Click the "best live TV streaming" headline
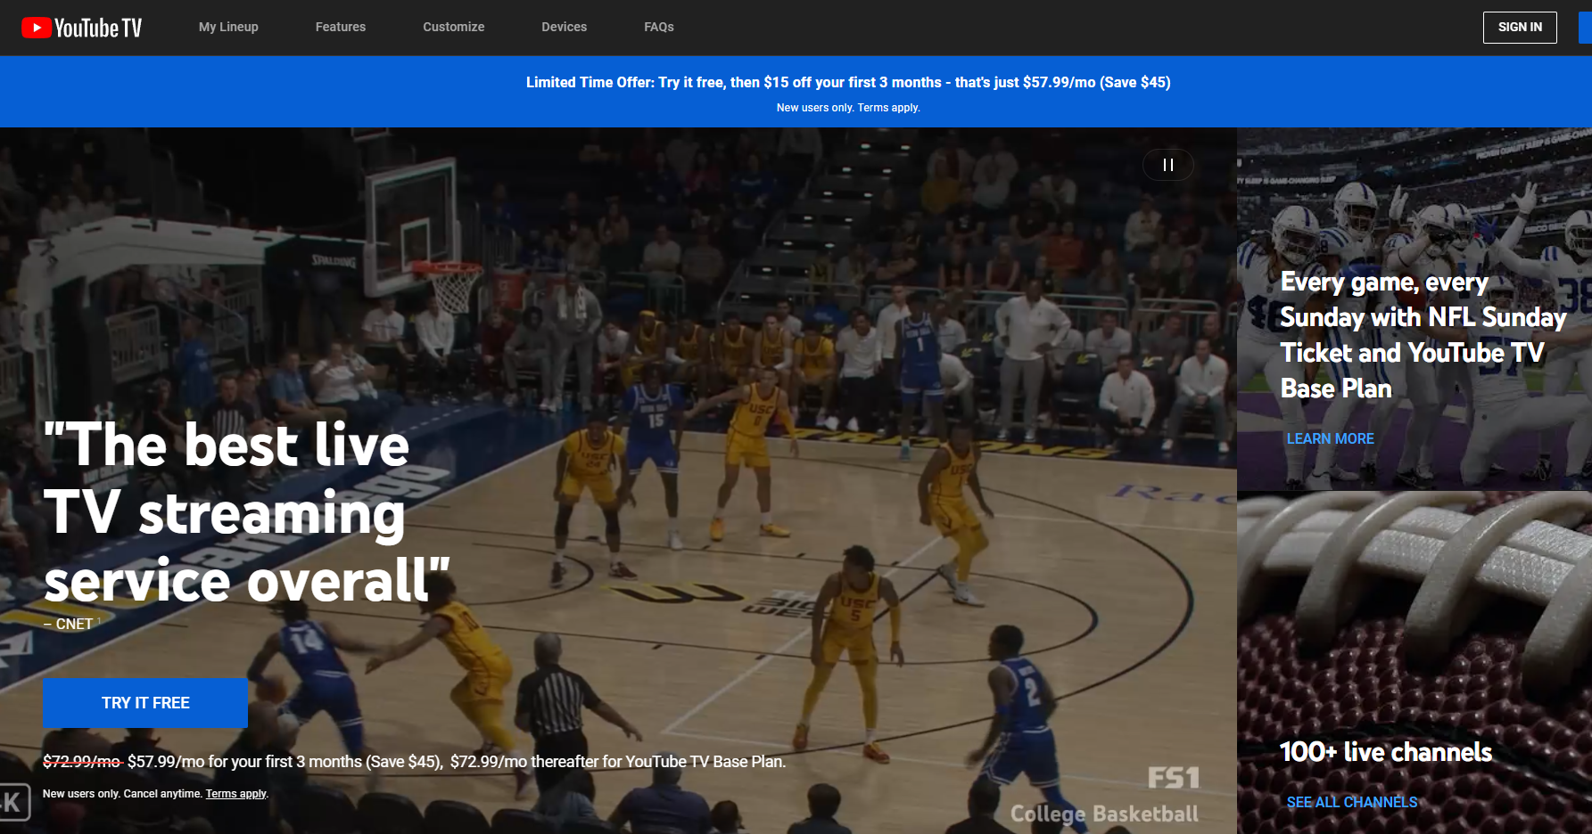Image resolution: width=1592 pixels, height=834 pixels. (247, 513)
